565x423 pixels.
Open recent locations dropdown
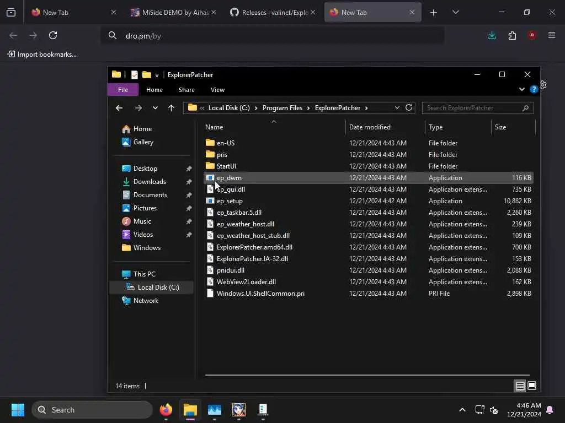point(155,108)
